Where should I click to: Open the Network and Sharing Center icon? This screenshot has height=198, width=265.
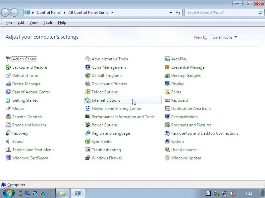(88, 108)
